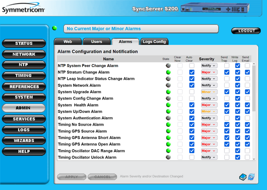Click state LED for NTP Stratum Change Alarm
This screenshot has width=267, height=190.
pyautogui.click(x=168, y=72)
